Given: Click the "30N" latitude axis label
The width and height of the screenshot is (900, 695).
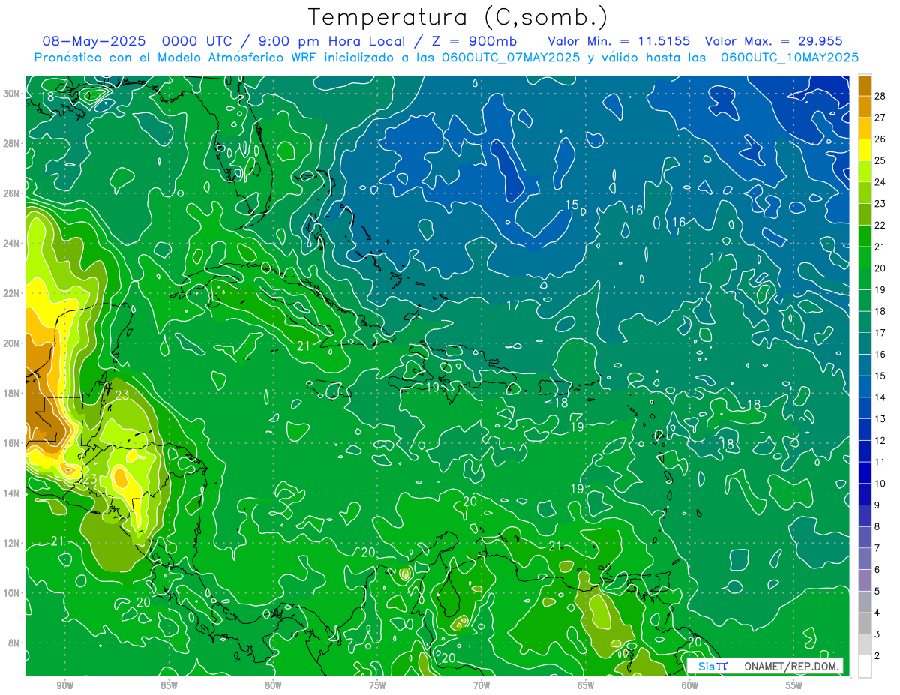Looking at the screenshot, I should (11, 94).
